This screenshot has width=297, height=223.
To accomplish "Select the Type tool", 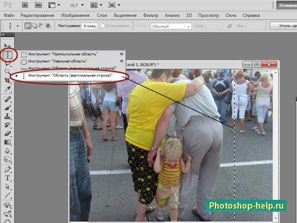I will point(8,178).
